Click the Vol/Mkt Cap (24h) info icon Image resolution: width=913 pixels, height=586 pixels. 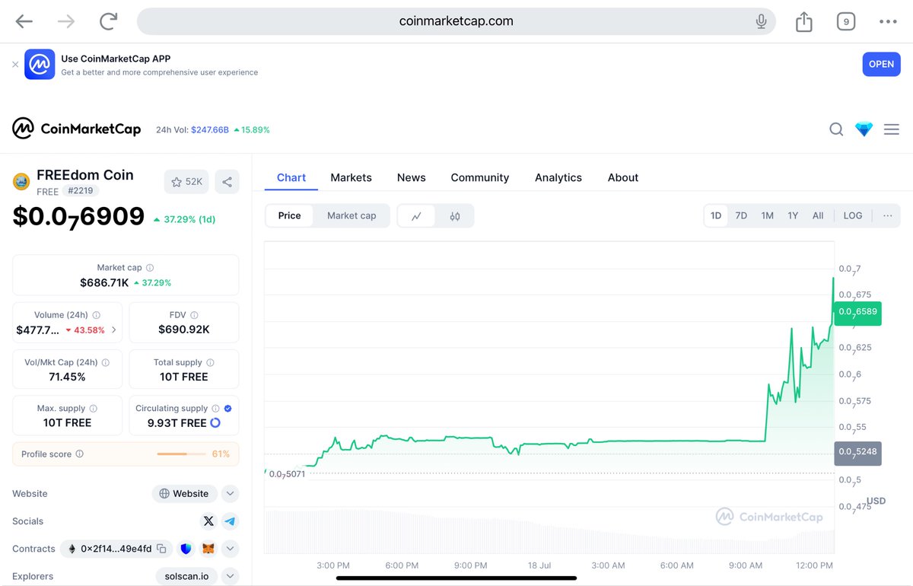coord(106,363)
